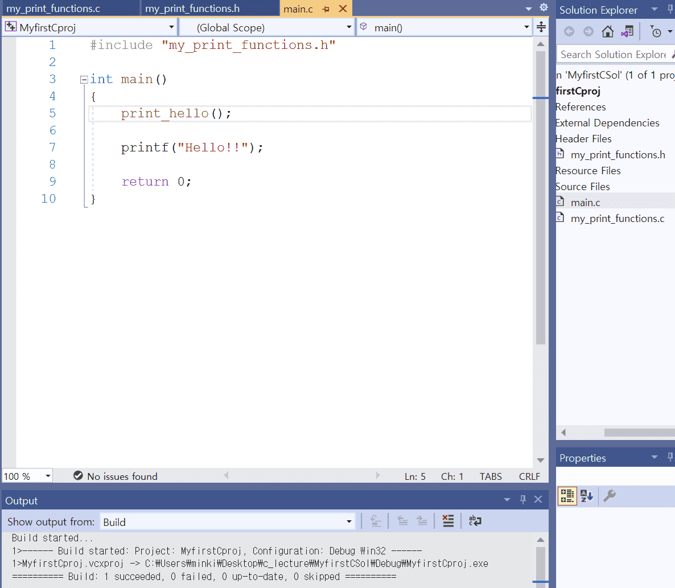The height and width of the screenshot is (588, 675).
Task: Toggle Alphabetical sort in Properties
Action: 586,496
